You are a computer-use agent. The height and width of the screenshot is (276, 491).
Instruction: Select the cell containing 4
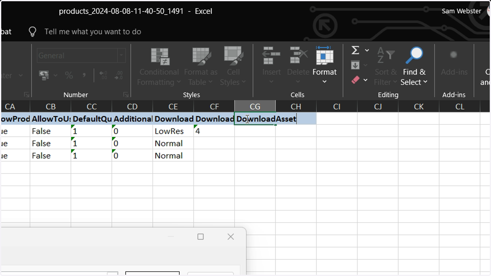(214, 131)
